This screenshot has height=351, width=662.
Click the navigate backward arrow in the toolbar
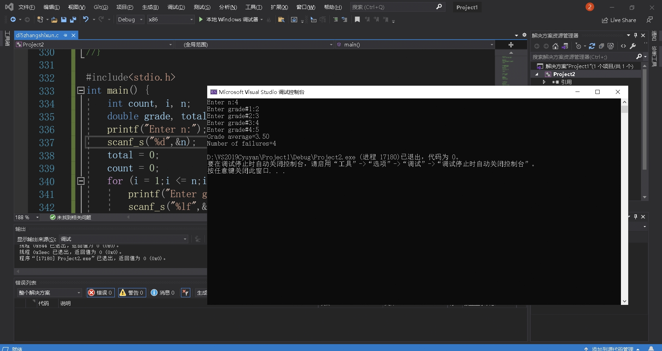tap(13, 20)
